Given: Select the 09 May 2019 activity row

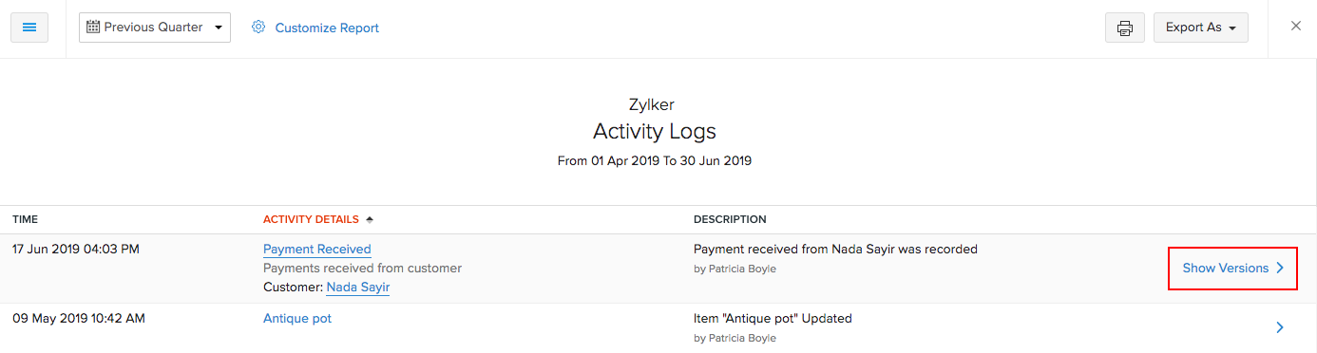Looking at the screenshot, I should pyautogui.click(x=658, y=327).
